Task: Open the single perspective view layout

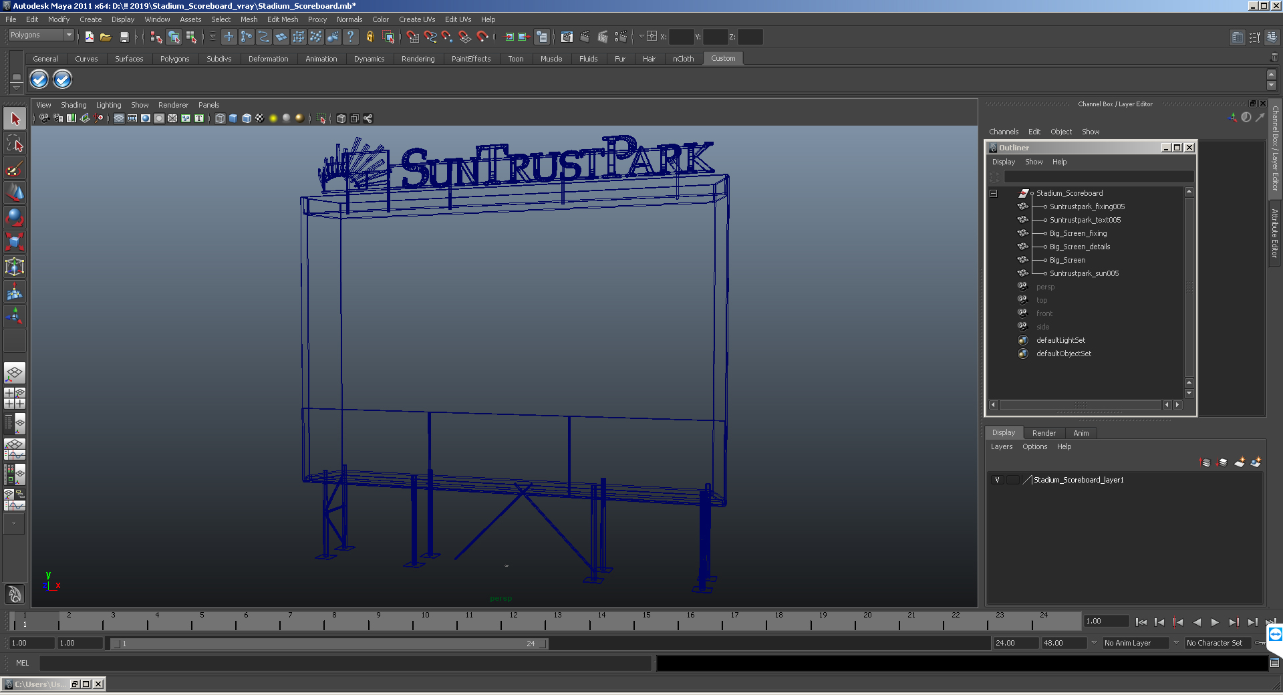Action: (15, 373)
